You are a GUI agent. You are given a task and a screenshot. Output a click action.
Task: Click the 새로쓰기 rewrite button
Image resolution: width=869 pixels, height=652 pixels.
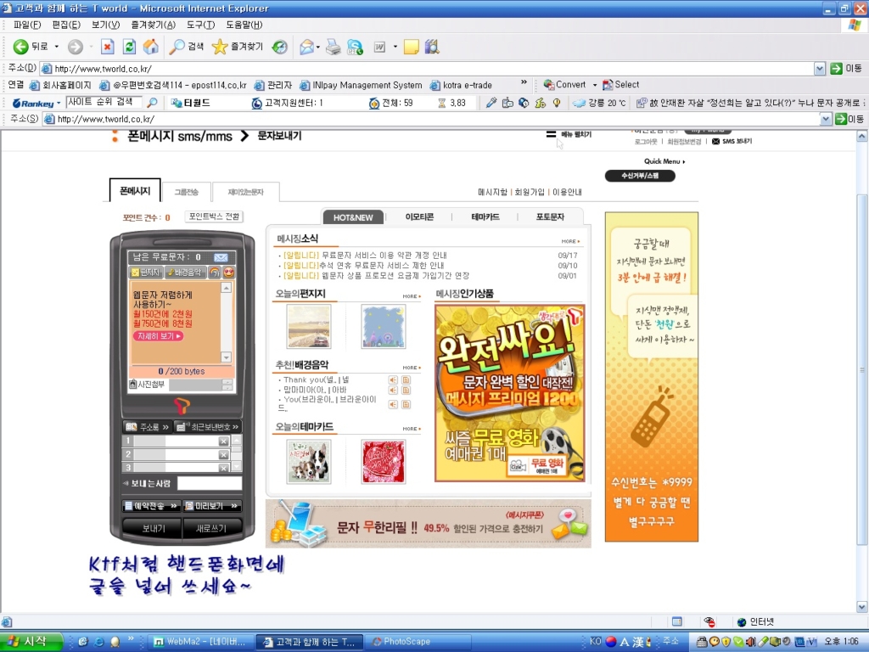pos(211,528)
